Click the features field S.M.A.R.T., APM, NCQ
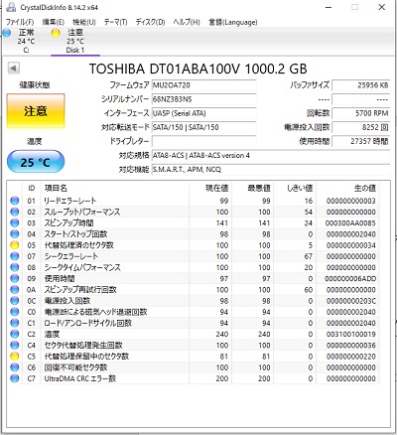397x435 pixels. pos(271,170)
